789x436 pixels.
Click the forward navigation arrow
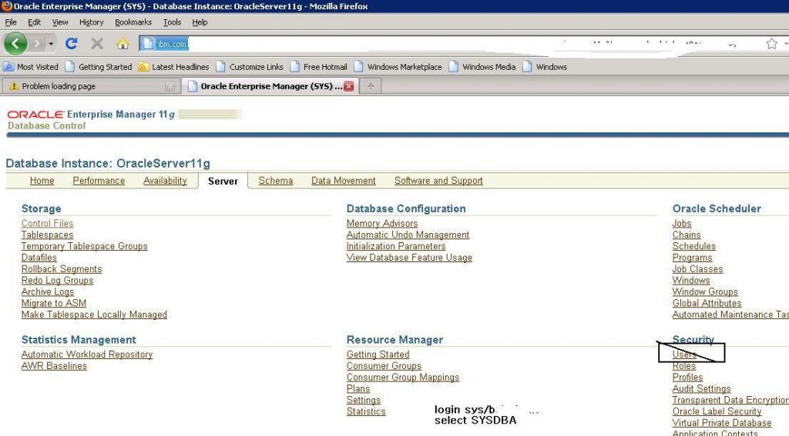pos(37,44)
